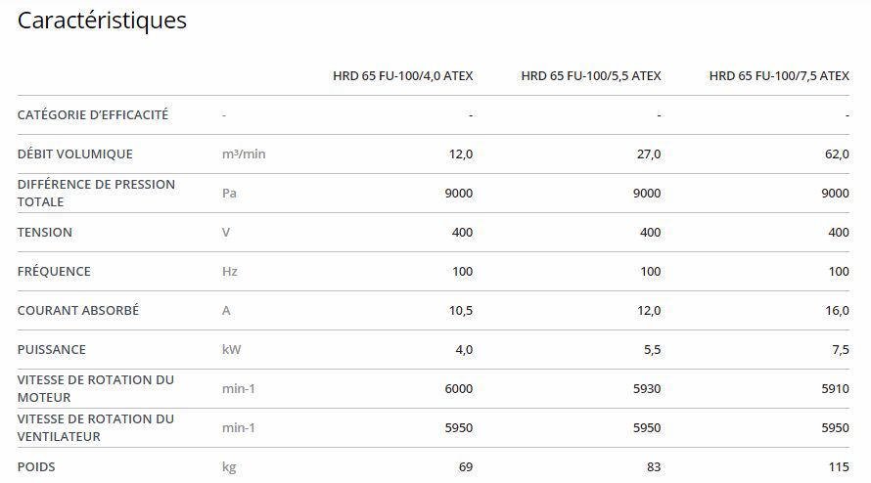The width and height of the screenshot is (871, 483).
Task: Select the HRD 65 FU-100/5,5 ATEX column header
Action: [590, 75]
